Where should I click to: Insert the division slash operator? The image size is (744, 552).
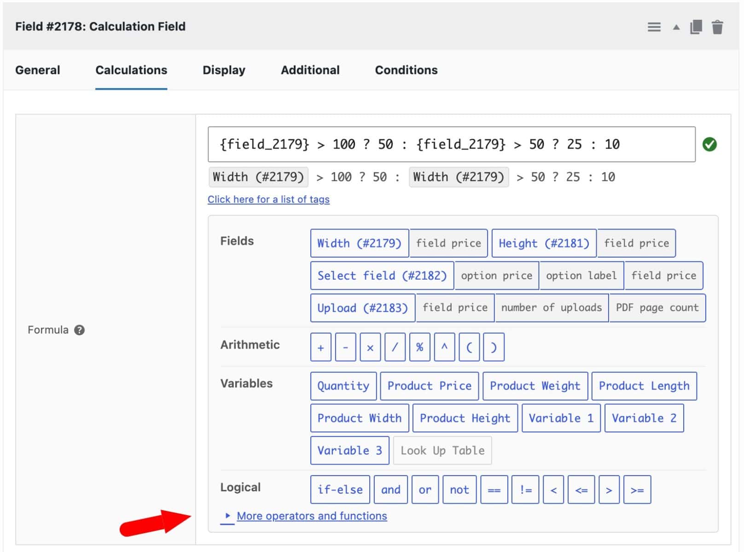pyautogui.click(x=395, y=347)
